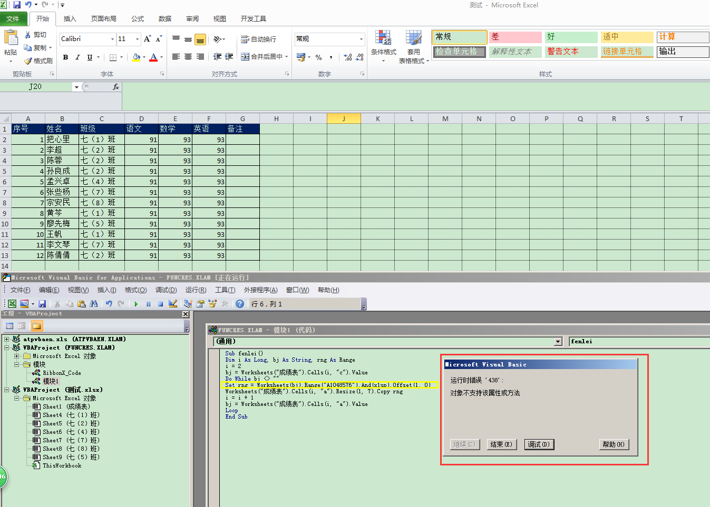This screenshot has width=710, height=507.
Task: Open Conditional Formatting in the ribbon
Action: [384, 46]
